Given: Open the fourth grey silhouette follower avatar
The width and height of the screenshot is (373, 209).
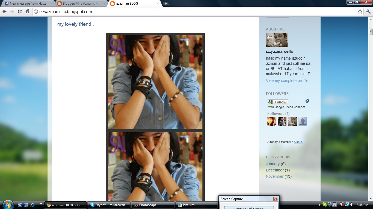Looking at the screenshot, I should click(303, 121).
